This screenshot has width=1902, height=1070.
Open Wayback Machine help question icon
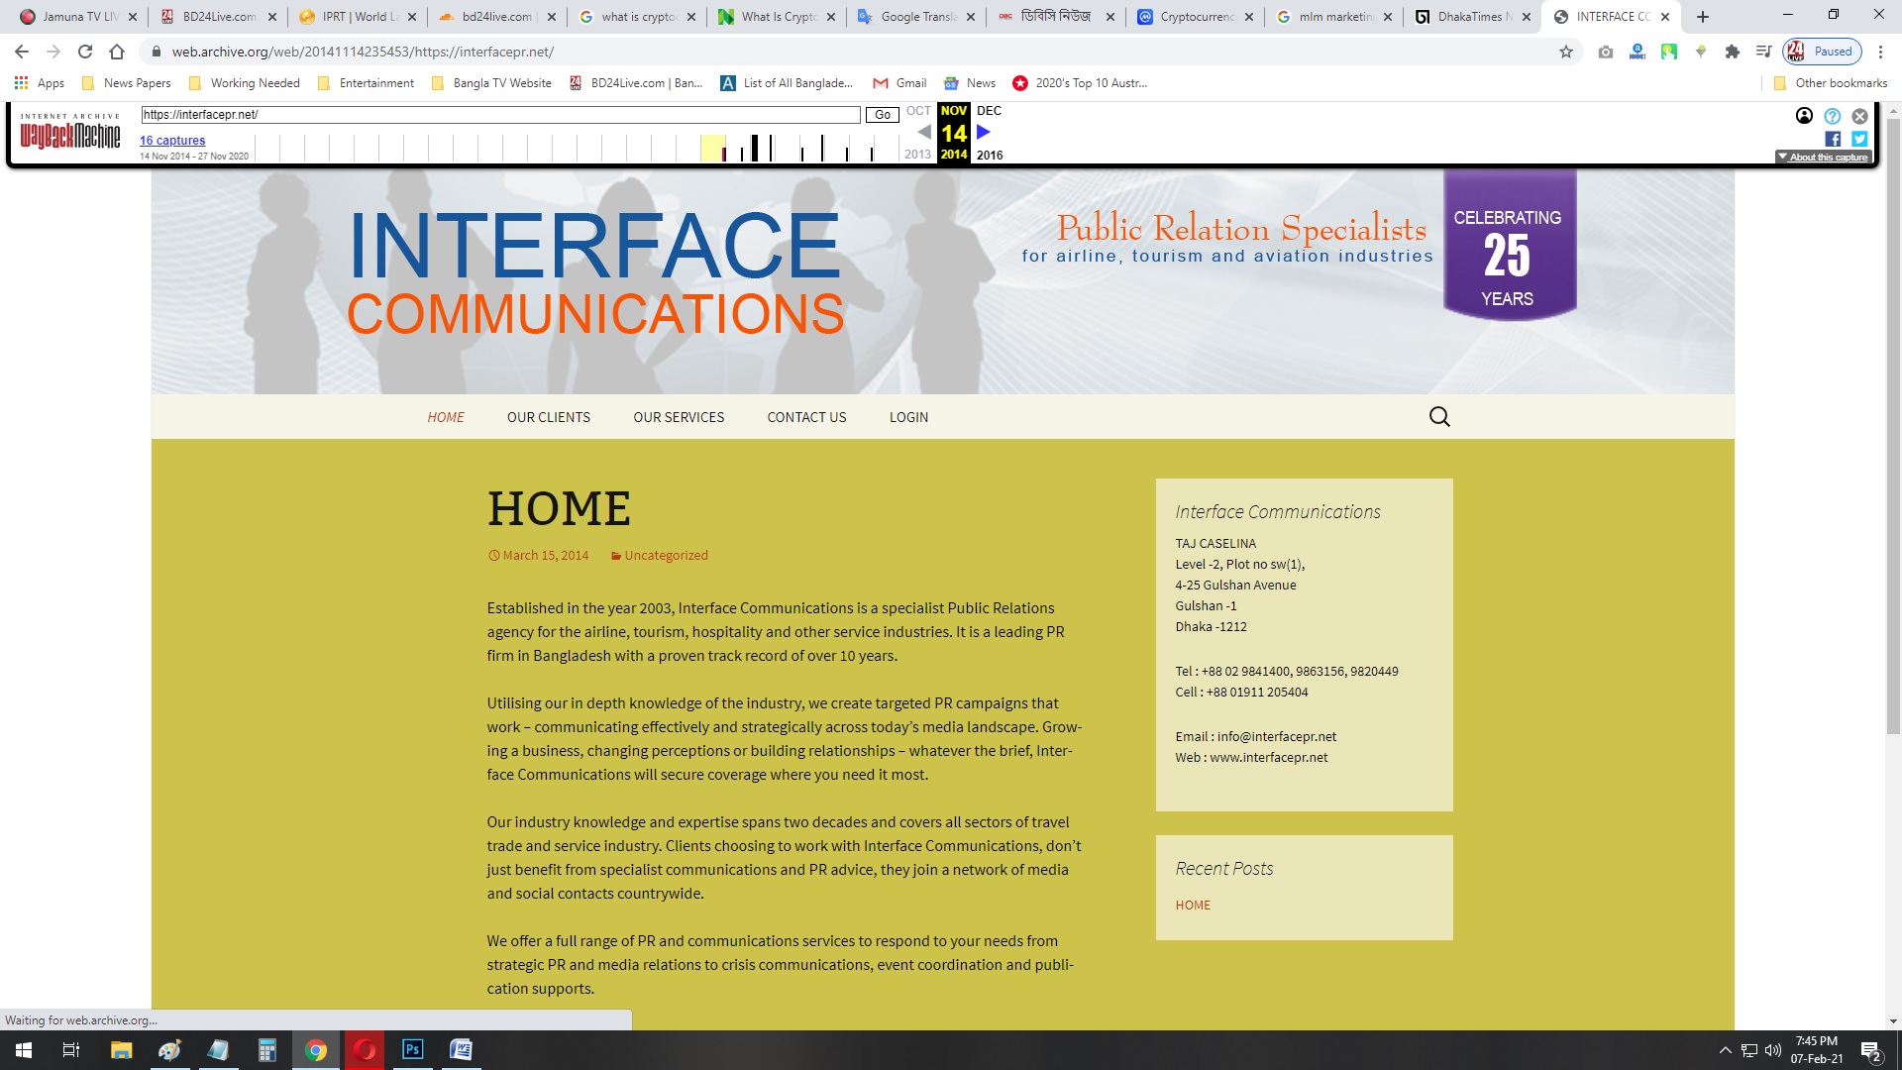[1833, 116]
